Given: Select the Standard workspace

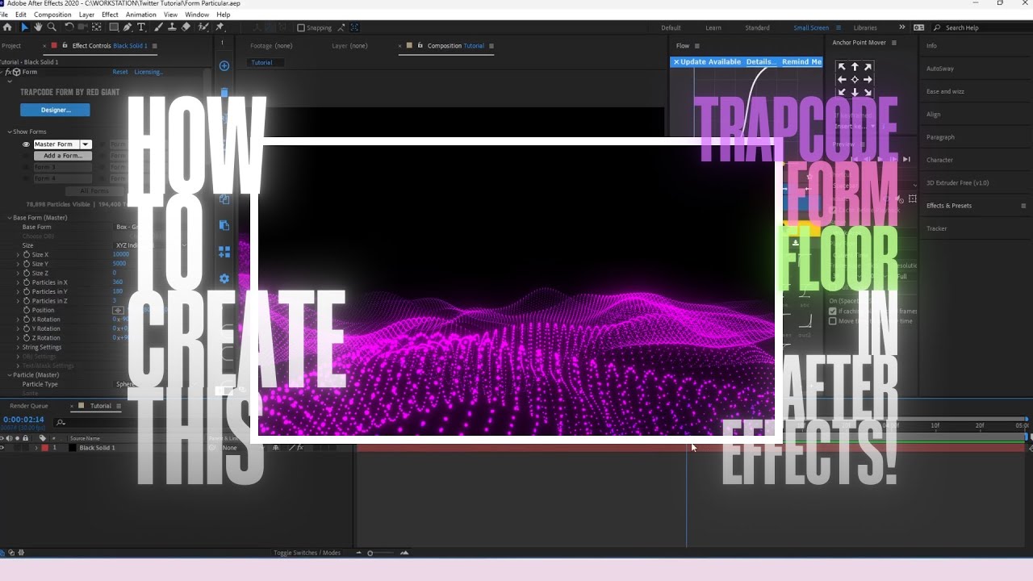Looking at the screenshot, I should coord(757,27).
